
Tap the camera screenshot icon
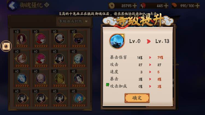pos(6,46)
